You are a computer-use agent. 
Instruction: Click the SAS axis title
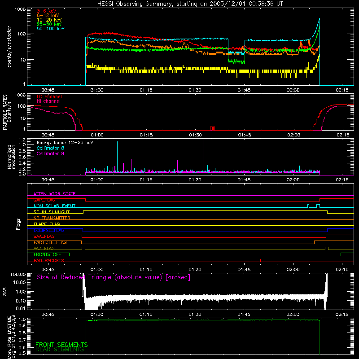click(x=5, y=292)
